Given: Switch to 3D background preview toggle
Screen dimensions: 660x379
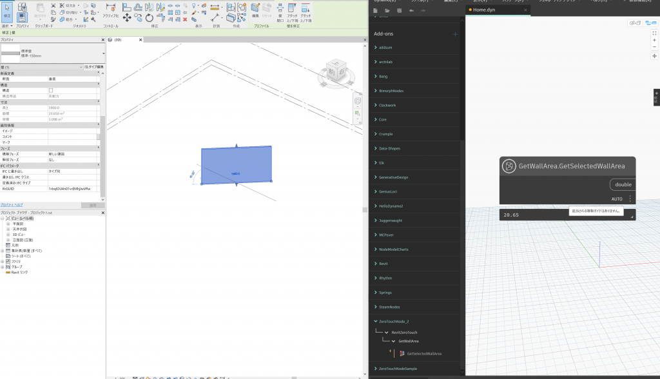Looking at the screenshot, I should click(634, 23).
